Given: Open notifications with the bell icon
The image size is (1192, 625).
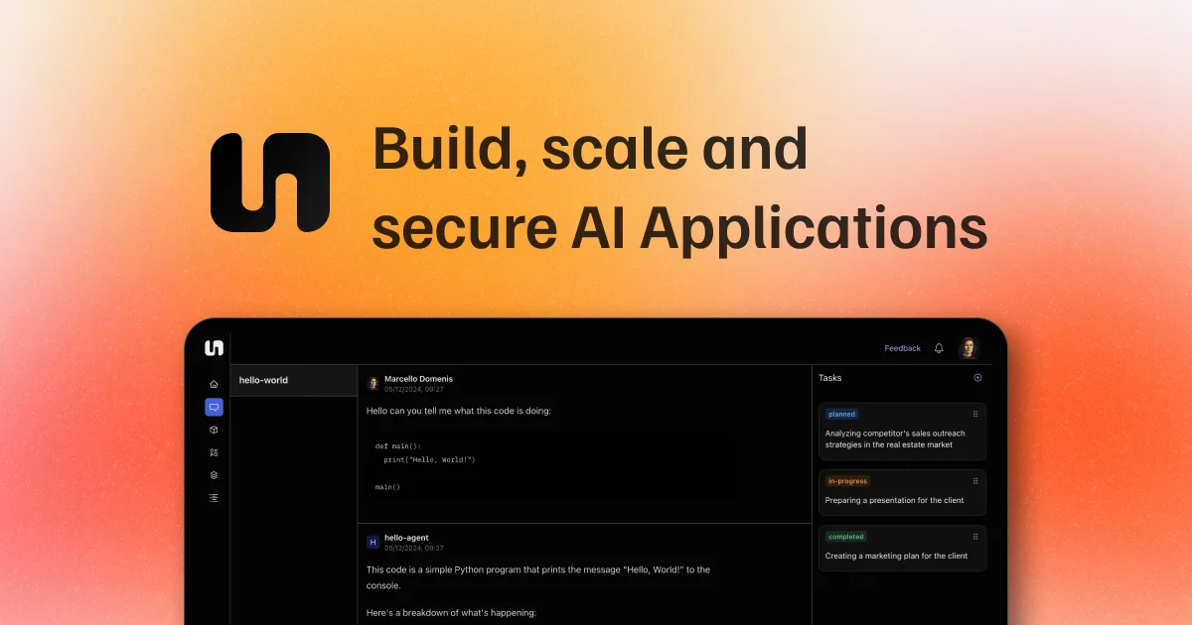Looking at the screenshot, I should pyautogui.click(x=939, y=348).
